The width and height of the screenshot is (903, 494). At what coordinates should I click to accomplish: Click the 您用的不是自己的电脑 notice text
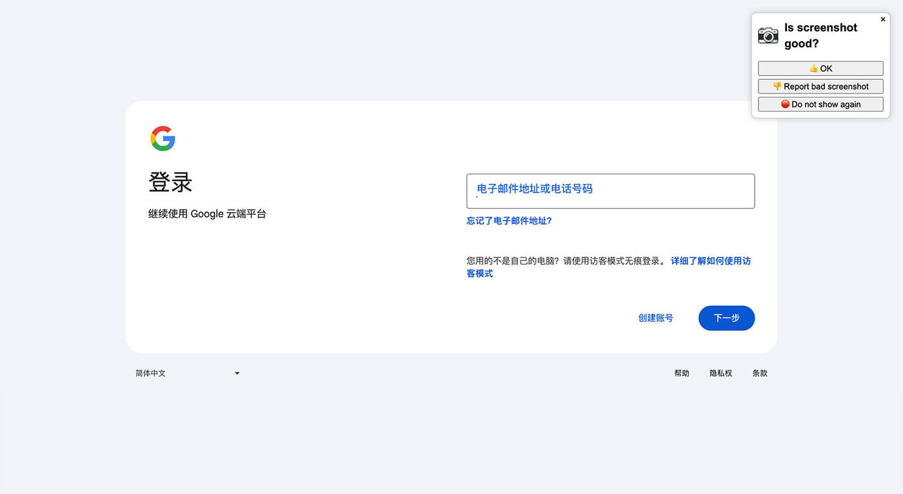(568, 261)
